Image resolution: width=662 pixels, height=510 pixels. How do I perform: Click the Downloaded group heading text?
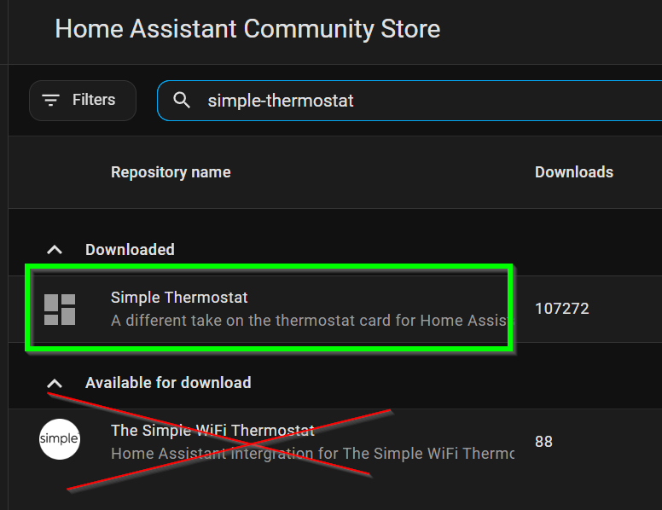130,250
